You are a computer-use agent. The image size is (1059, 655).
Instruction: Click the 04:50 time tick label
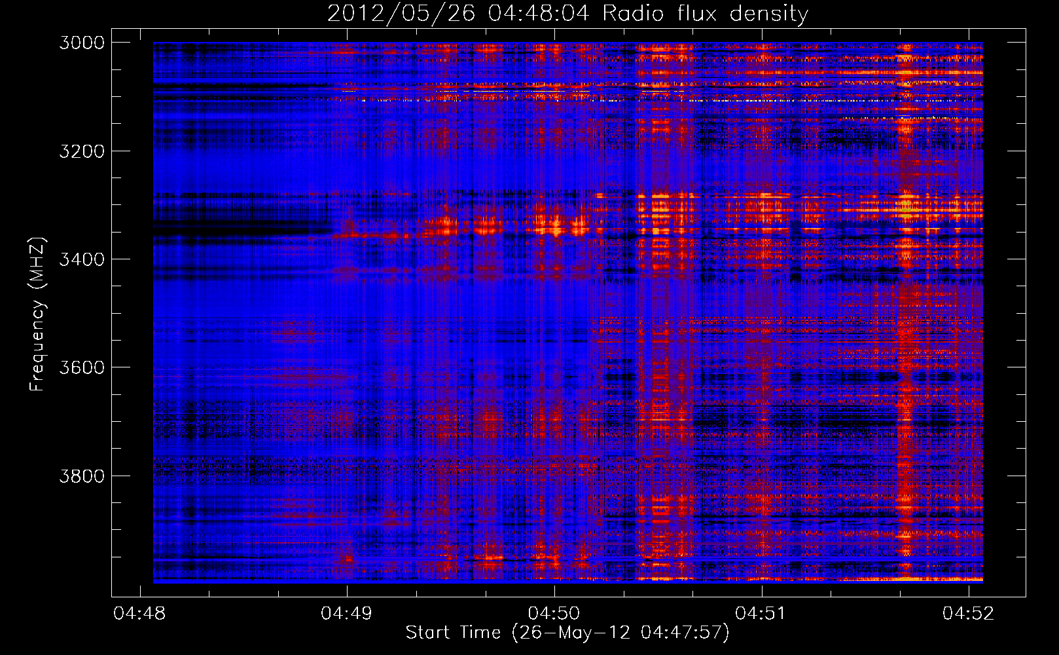pyautogui.click(x=554, y=613)
